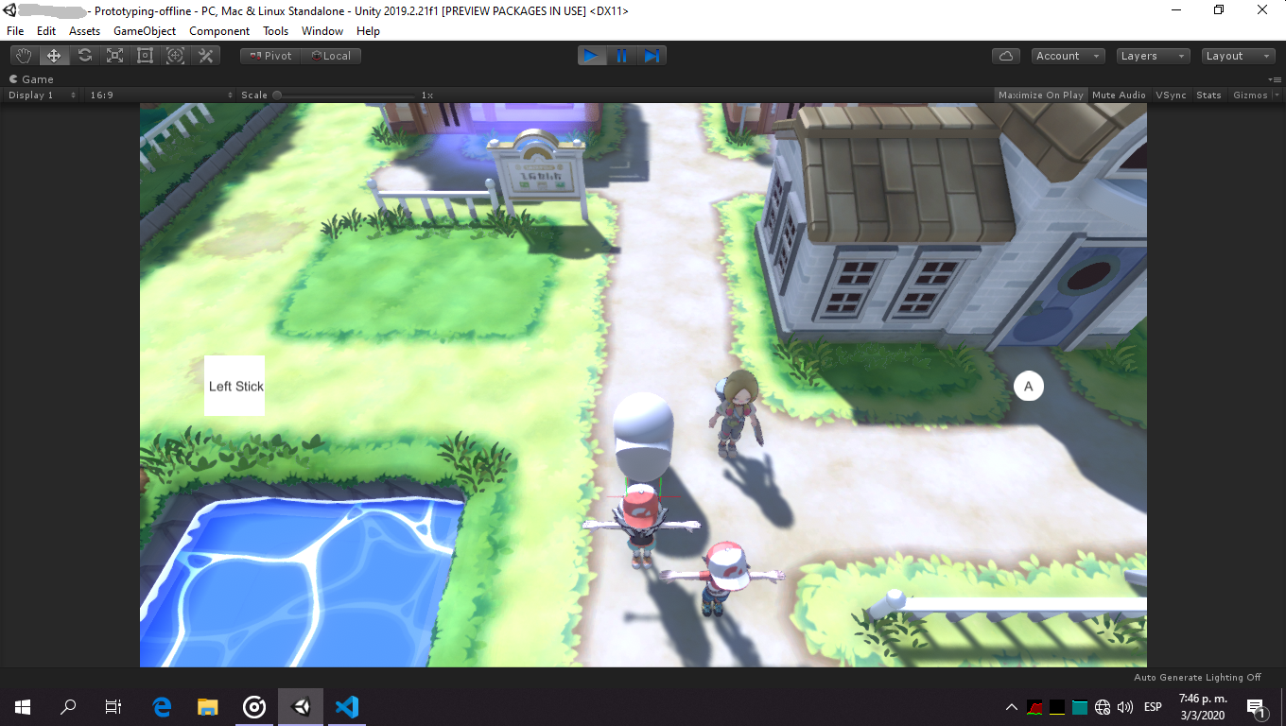The height and width of the screenshot is (726, 1286).
Task: Open the Windows notification center
Action: pyautogui.click(x=1257, y=707)
